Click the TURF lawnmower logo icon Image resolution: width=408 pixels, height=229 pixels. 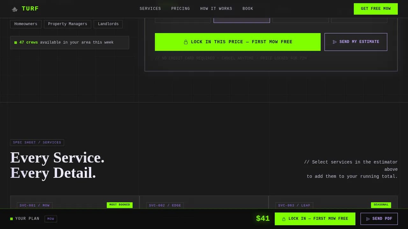14,9
